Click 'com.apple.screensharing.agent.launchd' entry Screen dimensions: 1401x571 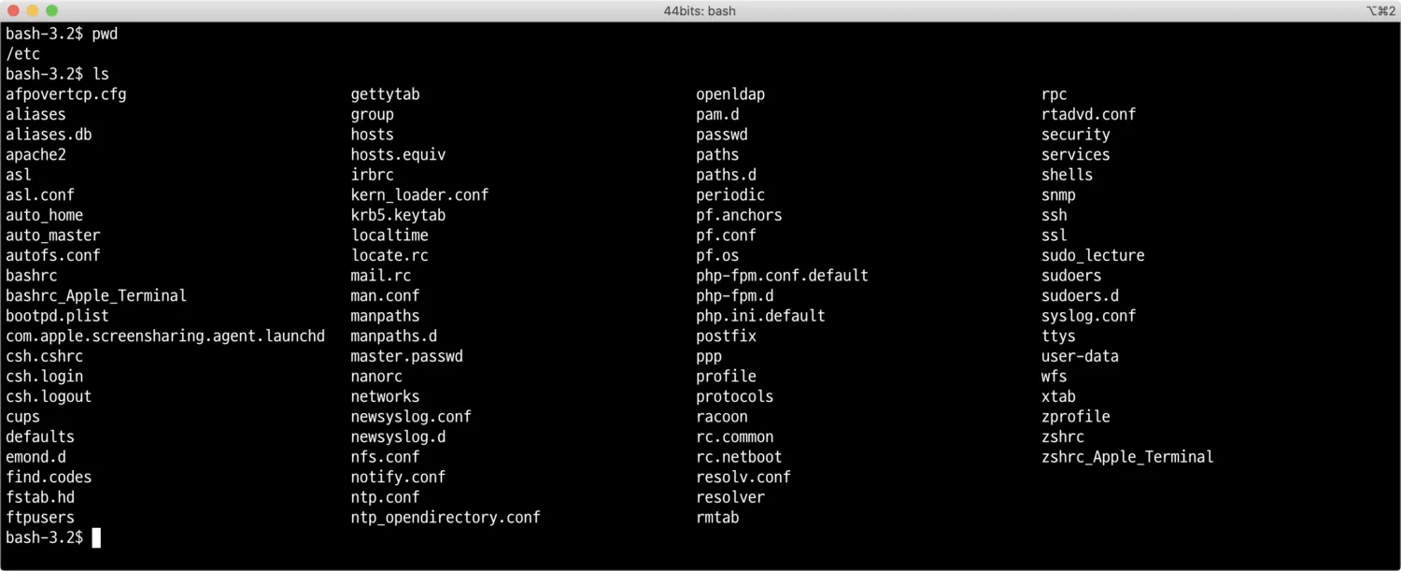pos(165,335)
